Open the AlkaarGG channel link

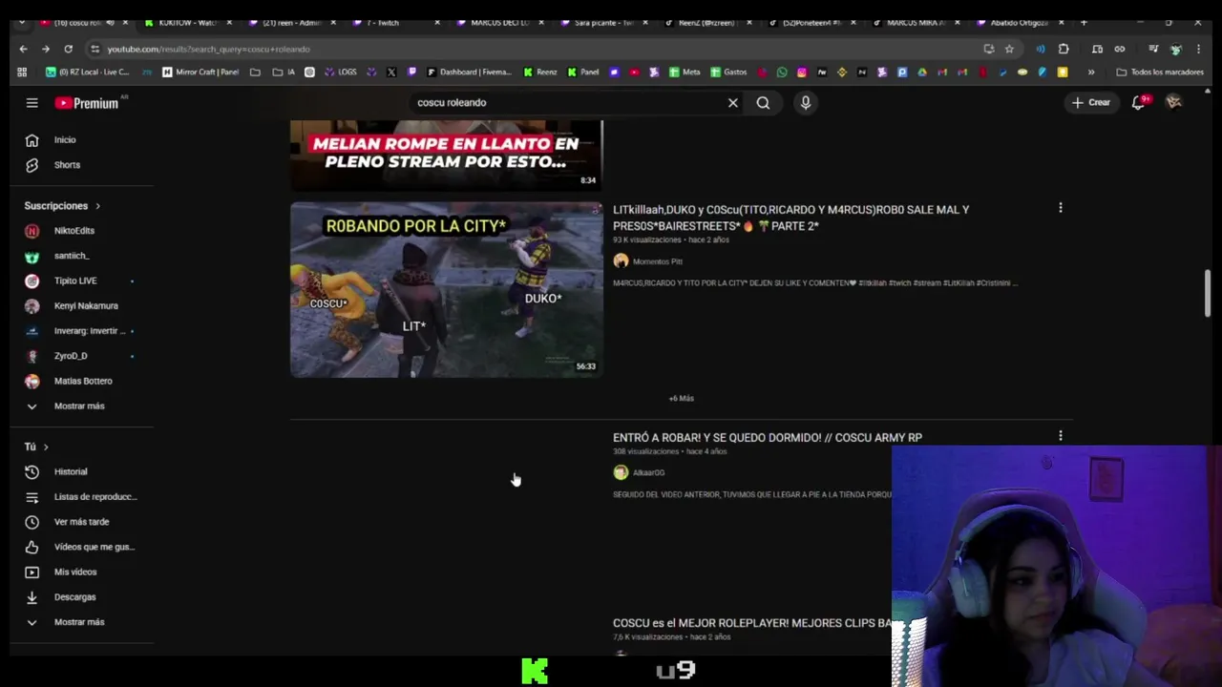(648, 472)
